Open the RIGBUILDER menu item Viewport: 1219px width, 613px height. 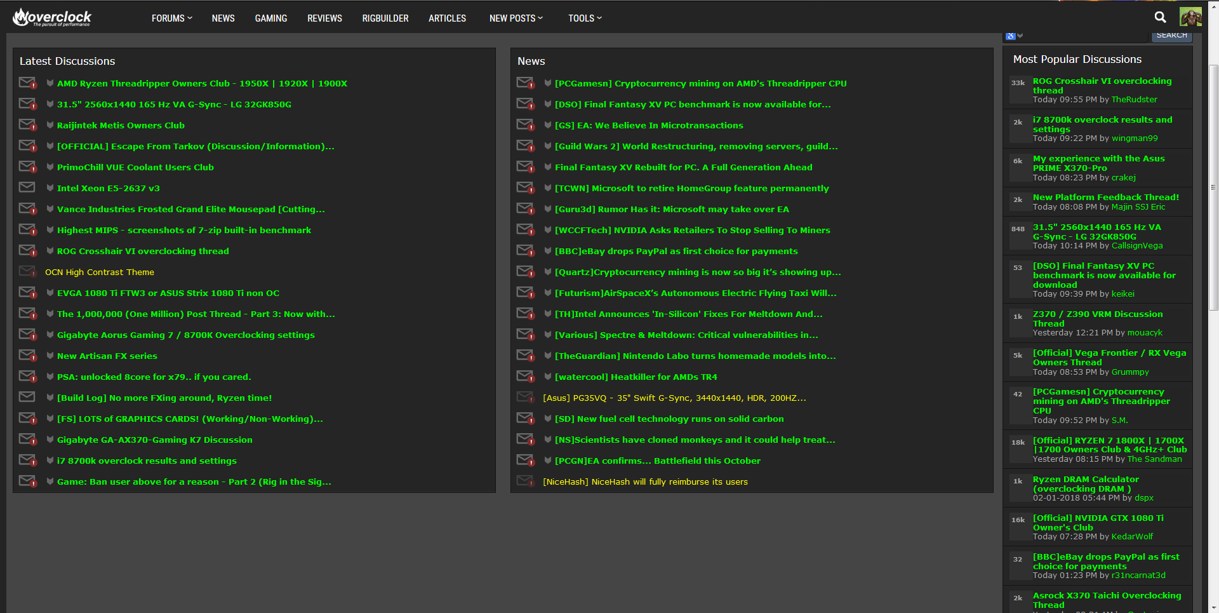385,18
